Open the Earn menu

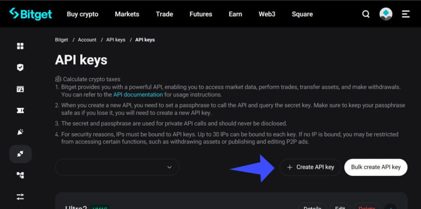(235, 14)
